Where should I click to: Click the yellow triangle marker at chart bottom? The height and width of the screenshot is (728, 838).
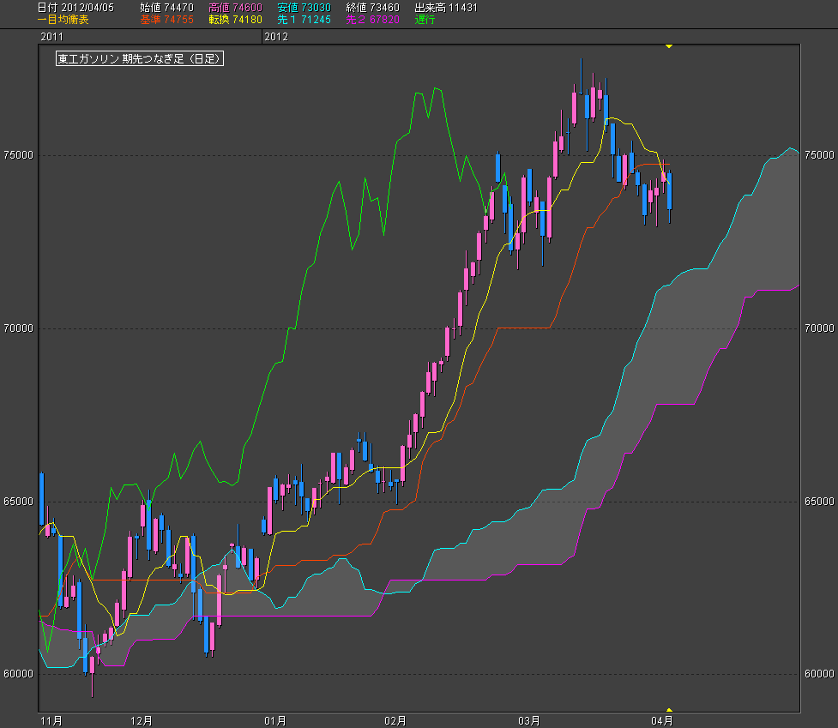669,709
